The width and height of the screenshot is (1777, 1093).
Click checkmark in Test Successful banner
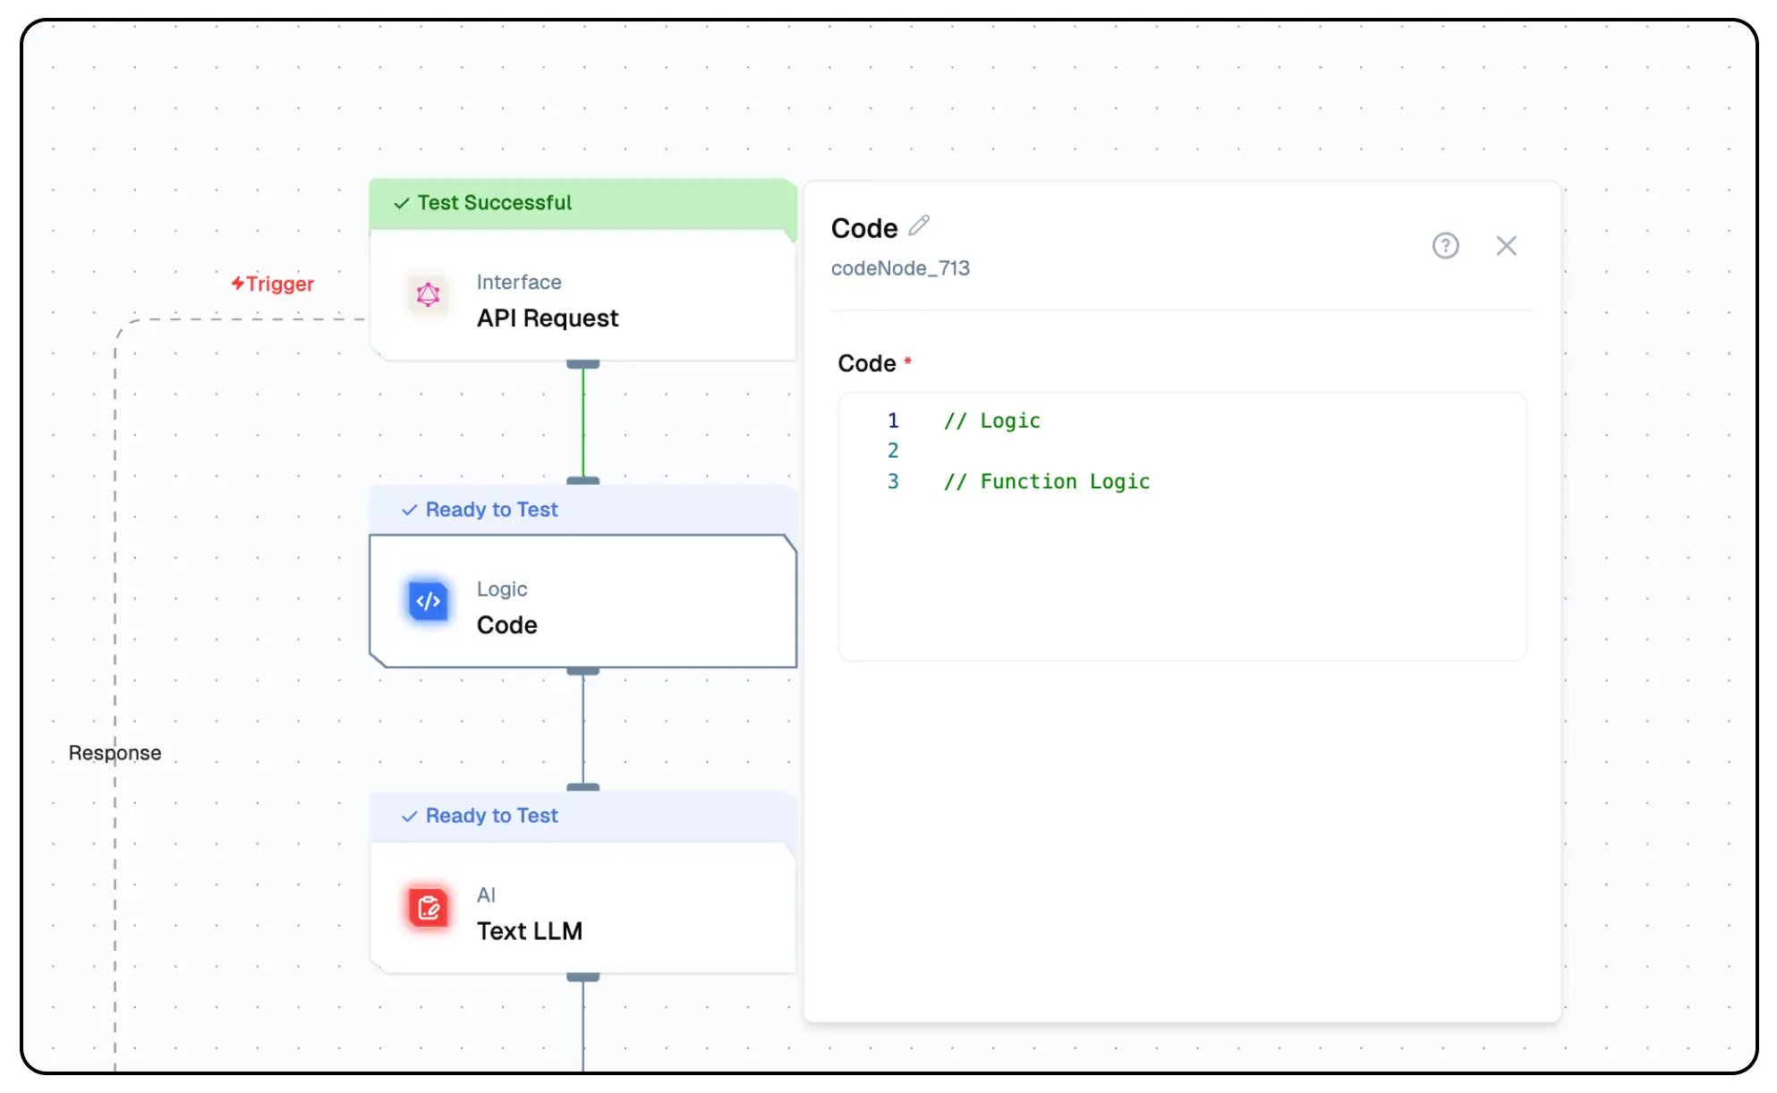point(402,204)
